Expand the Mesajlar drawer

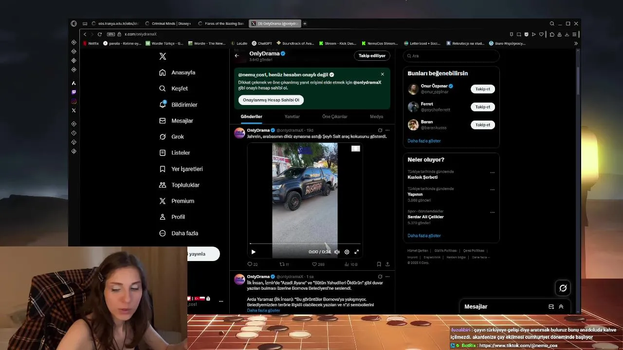pyautogui.click(x=561, y=307)
